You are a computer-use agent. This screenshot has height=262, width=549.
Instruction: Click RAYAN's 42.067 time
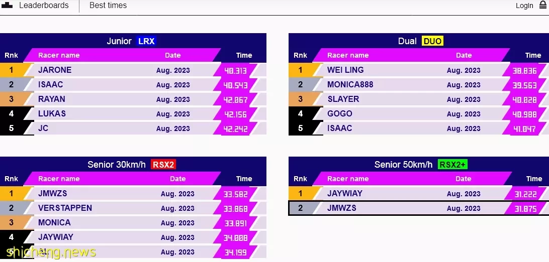[235, 99]
